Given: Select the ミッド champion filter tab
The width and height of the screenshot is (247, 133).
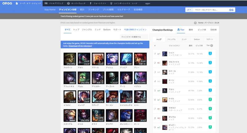Looking at the screenshot, I should (x=98, y=29).
